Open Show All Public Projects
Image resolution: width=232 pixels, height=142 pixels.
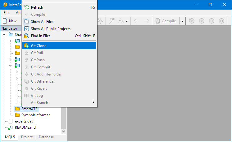click(x=59, y=28)
